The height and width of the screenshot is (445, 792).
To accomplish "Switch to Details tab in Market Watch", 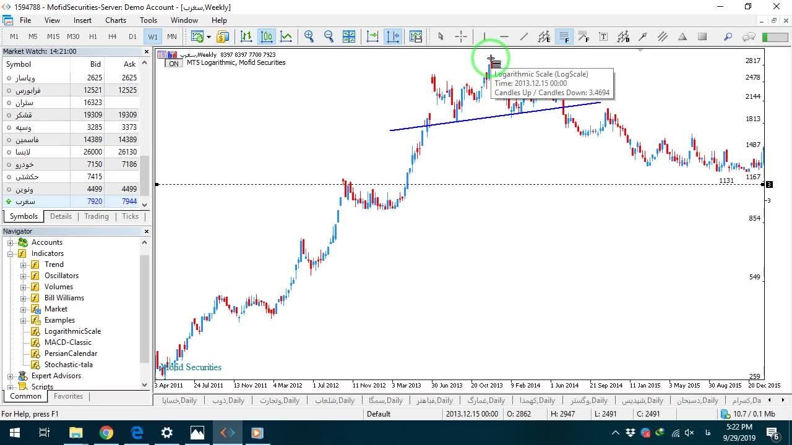I will pos(61,216).
